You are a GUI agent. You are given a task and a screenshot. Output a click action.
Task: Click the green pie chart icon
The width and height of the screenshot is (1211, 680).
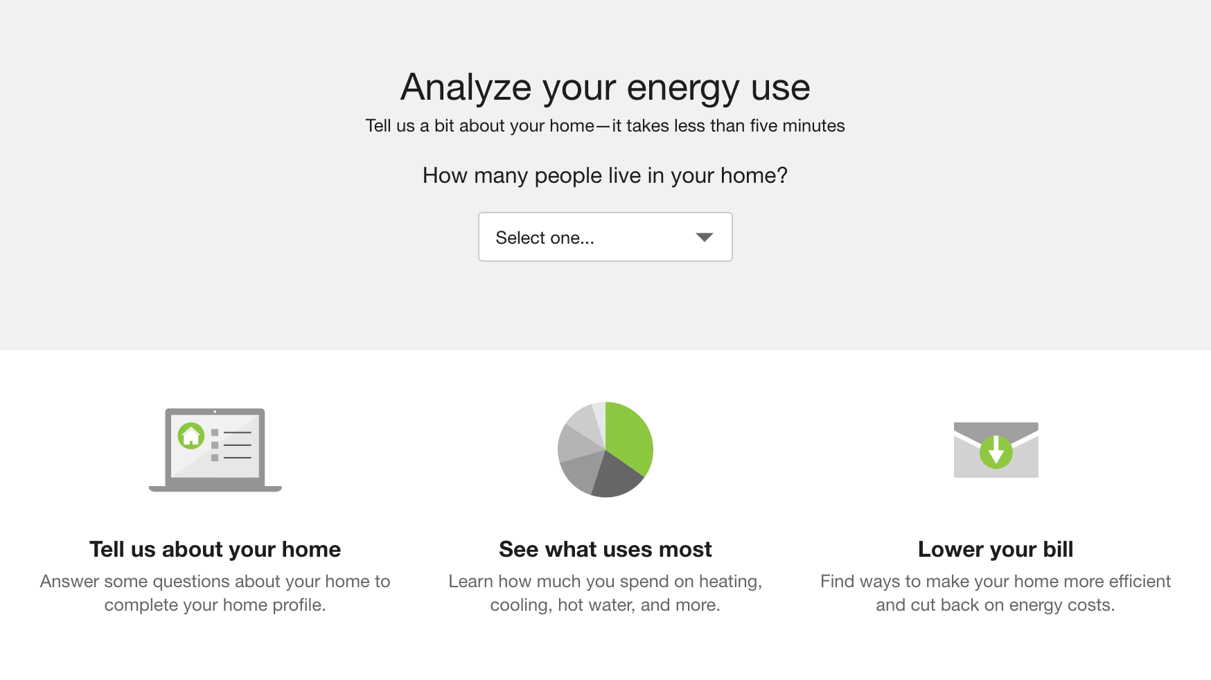(605, 449)
